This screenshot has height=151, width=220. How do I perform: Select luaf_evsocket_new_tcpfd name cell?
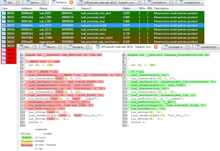tap(97, 37)
